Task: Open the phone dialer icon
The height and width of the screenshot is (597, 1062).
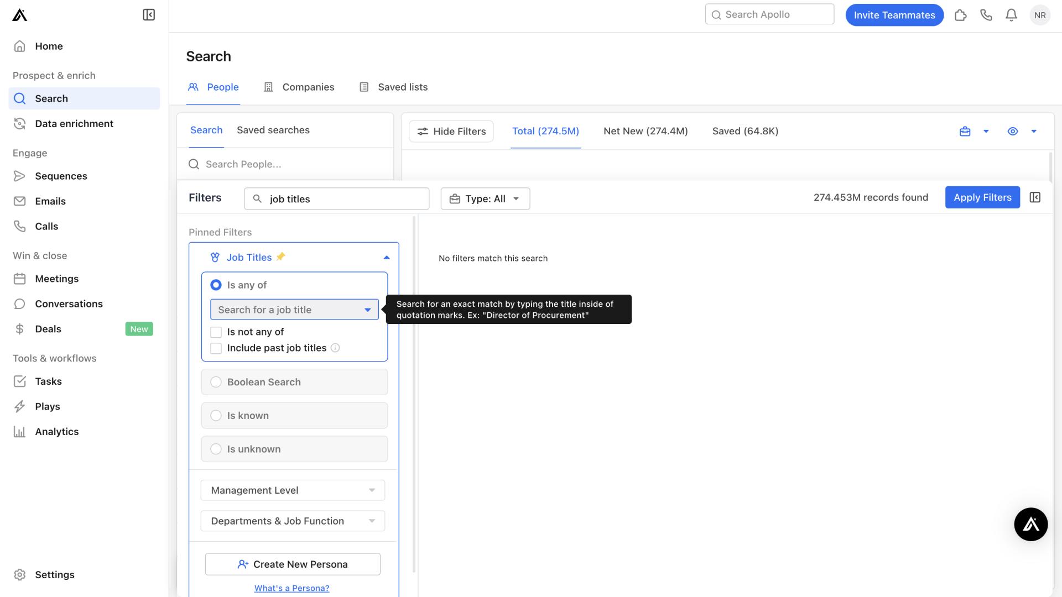Action: [x=986, y=15]
